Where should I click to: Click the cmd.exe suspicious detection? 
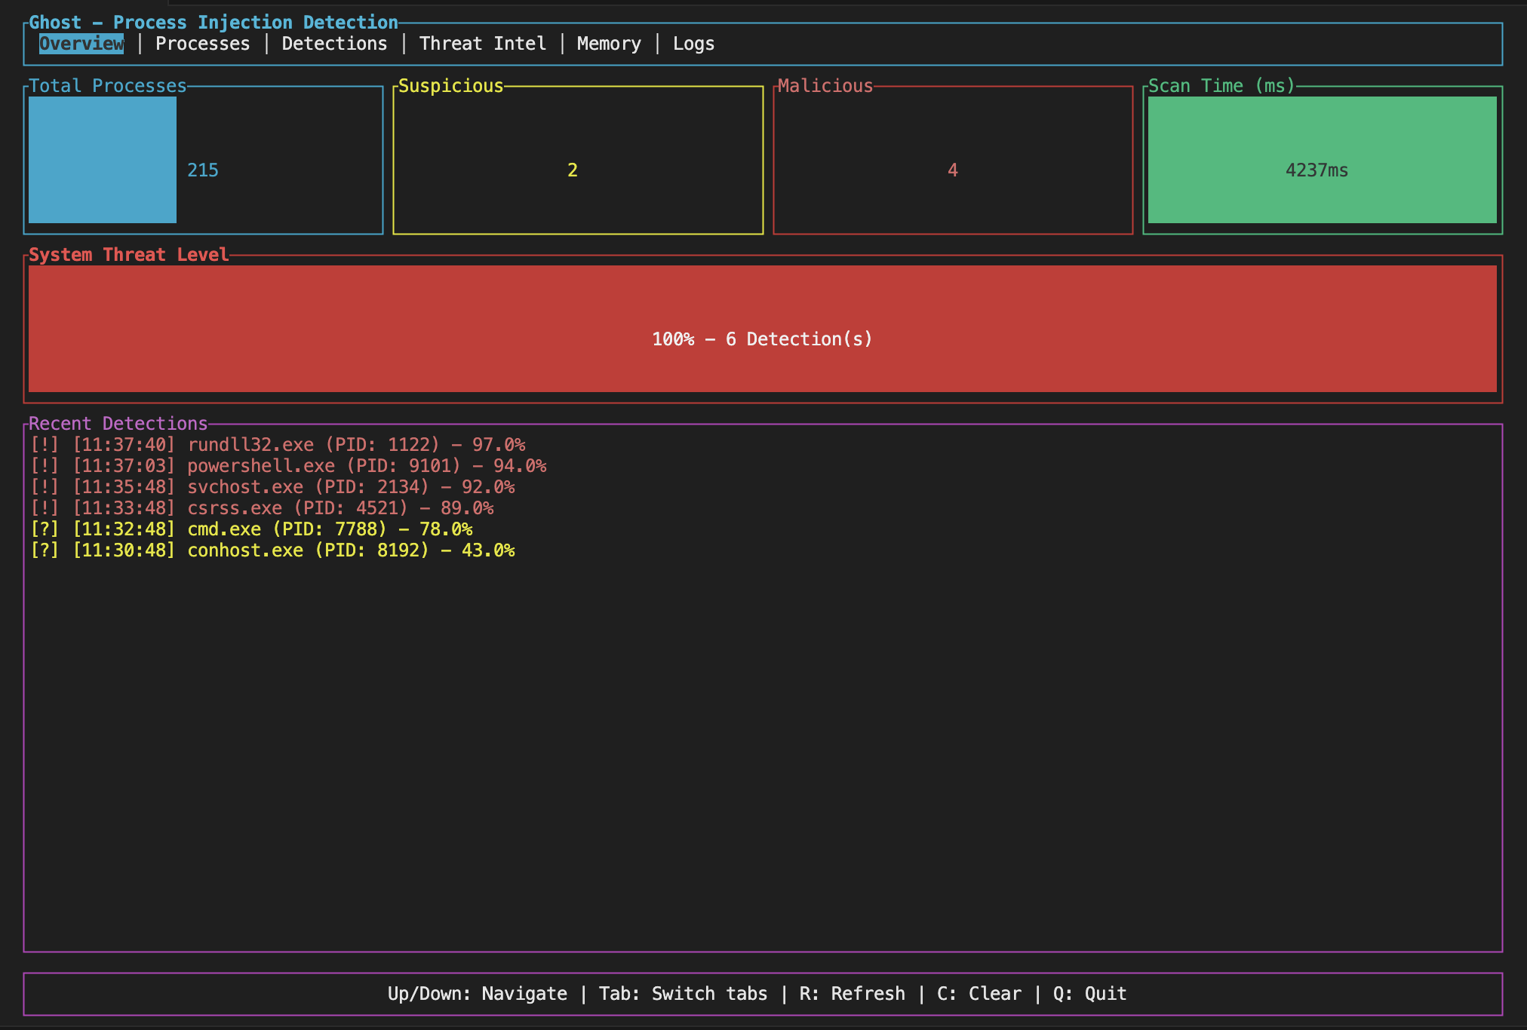(x=253, y=529)
